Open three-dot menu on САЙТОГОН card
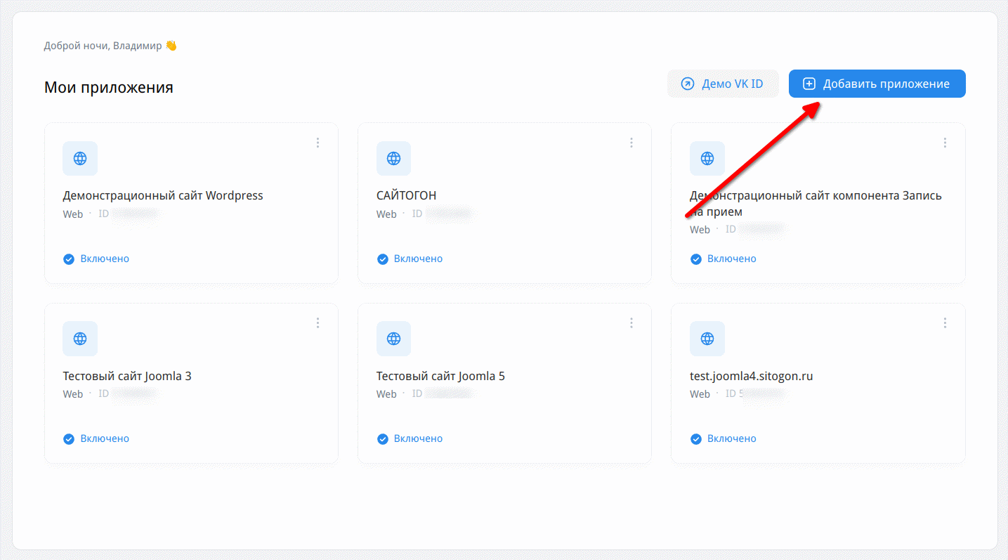Viewport: 1008px width, 560px height. point(631,143)
